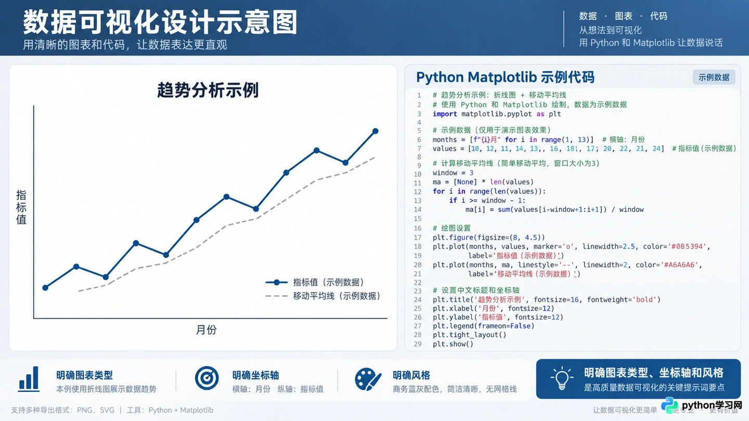Click the main title "数据可视化设计示意图"
The width and height of the screenshot is (749, 421).
(x=160, y=22)
